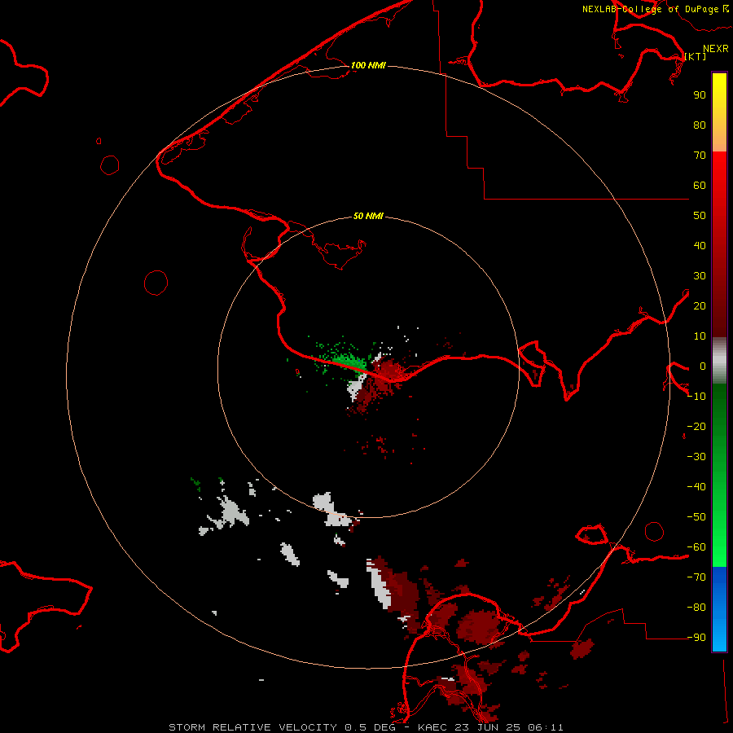The width and height of the screenshot is (733, 733).
Task: Click the 0 value on the velocity scale
Action: (703, 366)
